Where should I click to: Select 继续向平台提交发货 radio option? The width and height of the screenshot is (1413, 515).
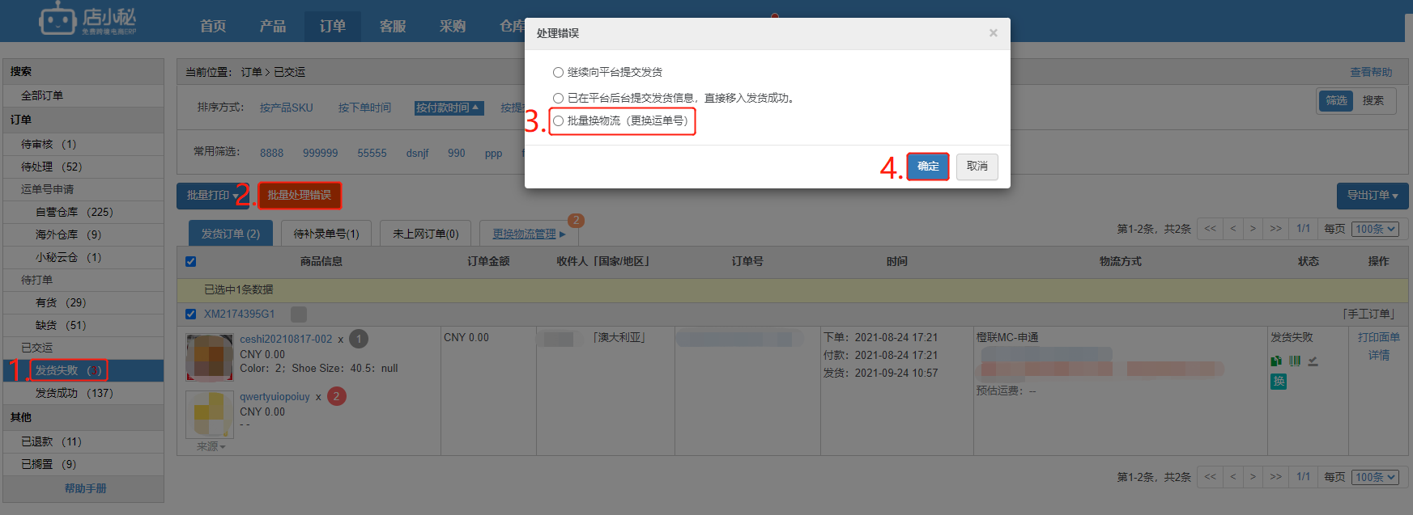click(558, 72)
